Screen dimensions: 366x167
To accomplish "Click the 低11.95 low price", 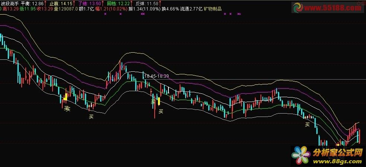I will (x=28, y=9).
